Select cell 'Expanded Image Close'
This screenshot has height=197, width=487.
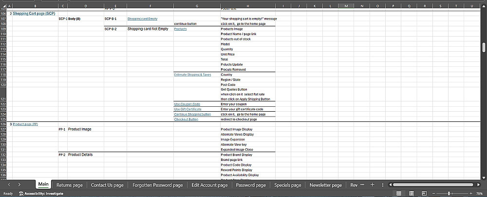(247, 150)
